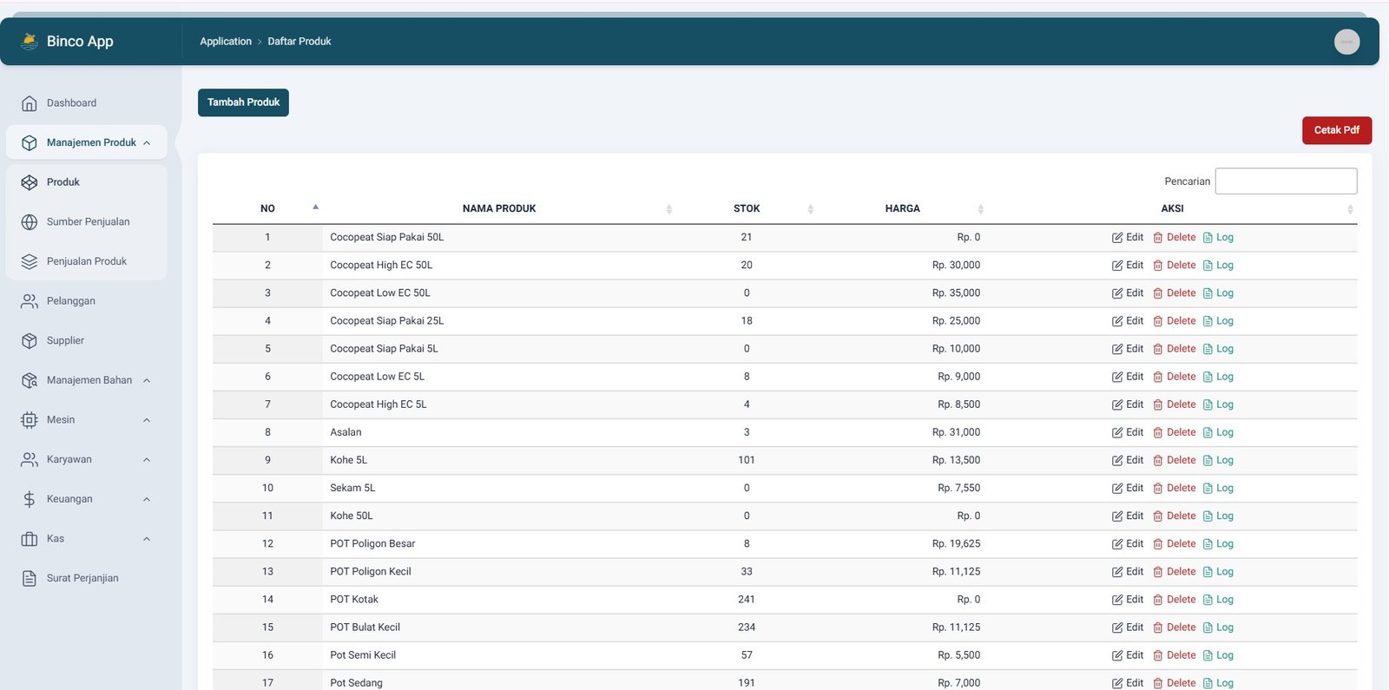Click the Mesin chip icon
1389x690 pixels.
point(30,420)
